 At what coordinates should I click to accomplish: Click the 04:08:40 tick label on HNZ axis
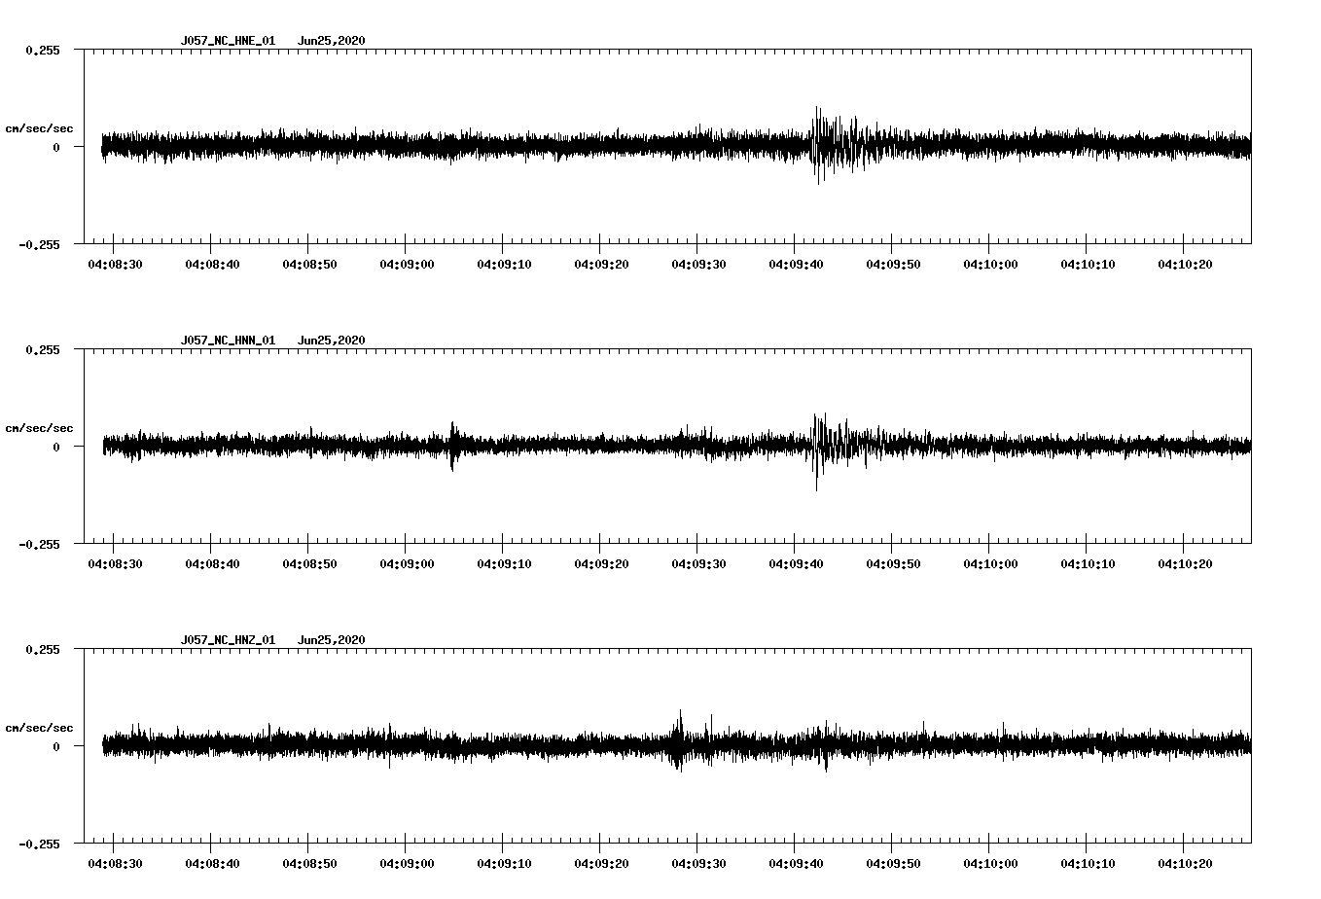[x=212, y=863]
